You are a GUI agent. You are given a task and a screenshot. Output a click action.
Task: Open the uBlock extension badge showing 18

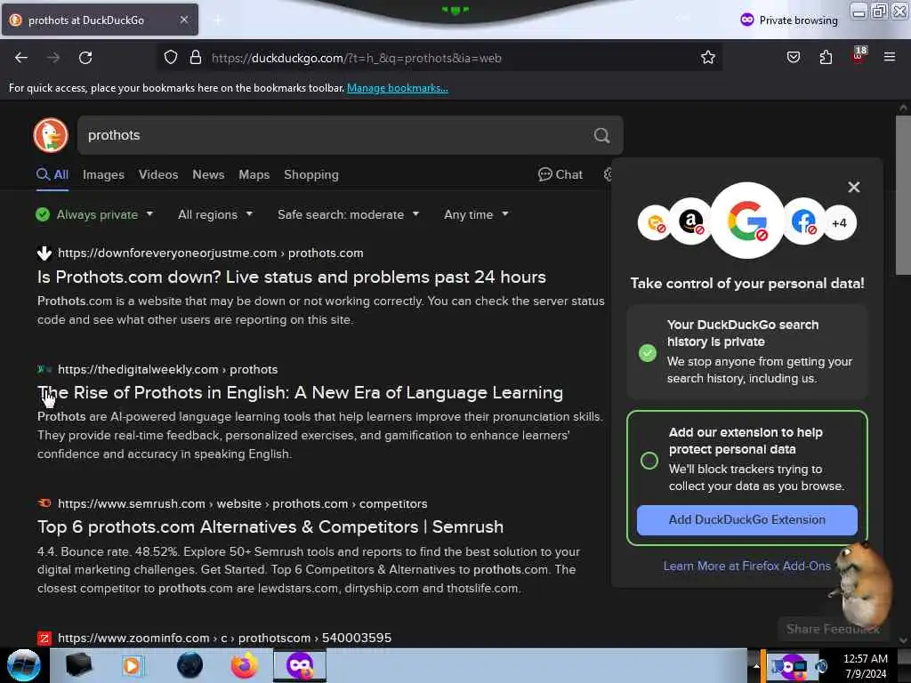coord(859,56)
